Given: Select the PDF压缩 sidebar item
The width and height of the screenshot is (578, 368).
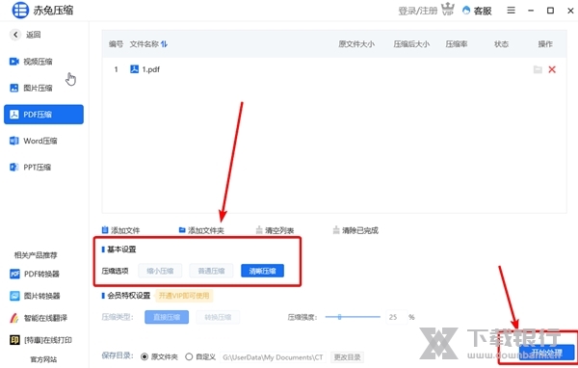Looking at the screenshot, I should tap(44, 115).
